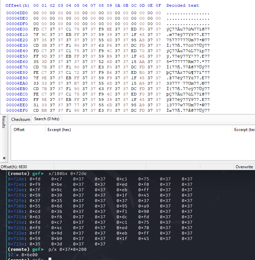Switch to the Checksum tab
The image size is (255, 260).
[x=21, y=120]
